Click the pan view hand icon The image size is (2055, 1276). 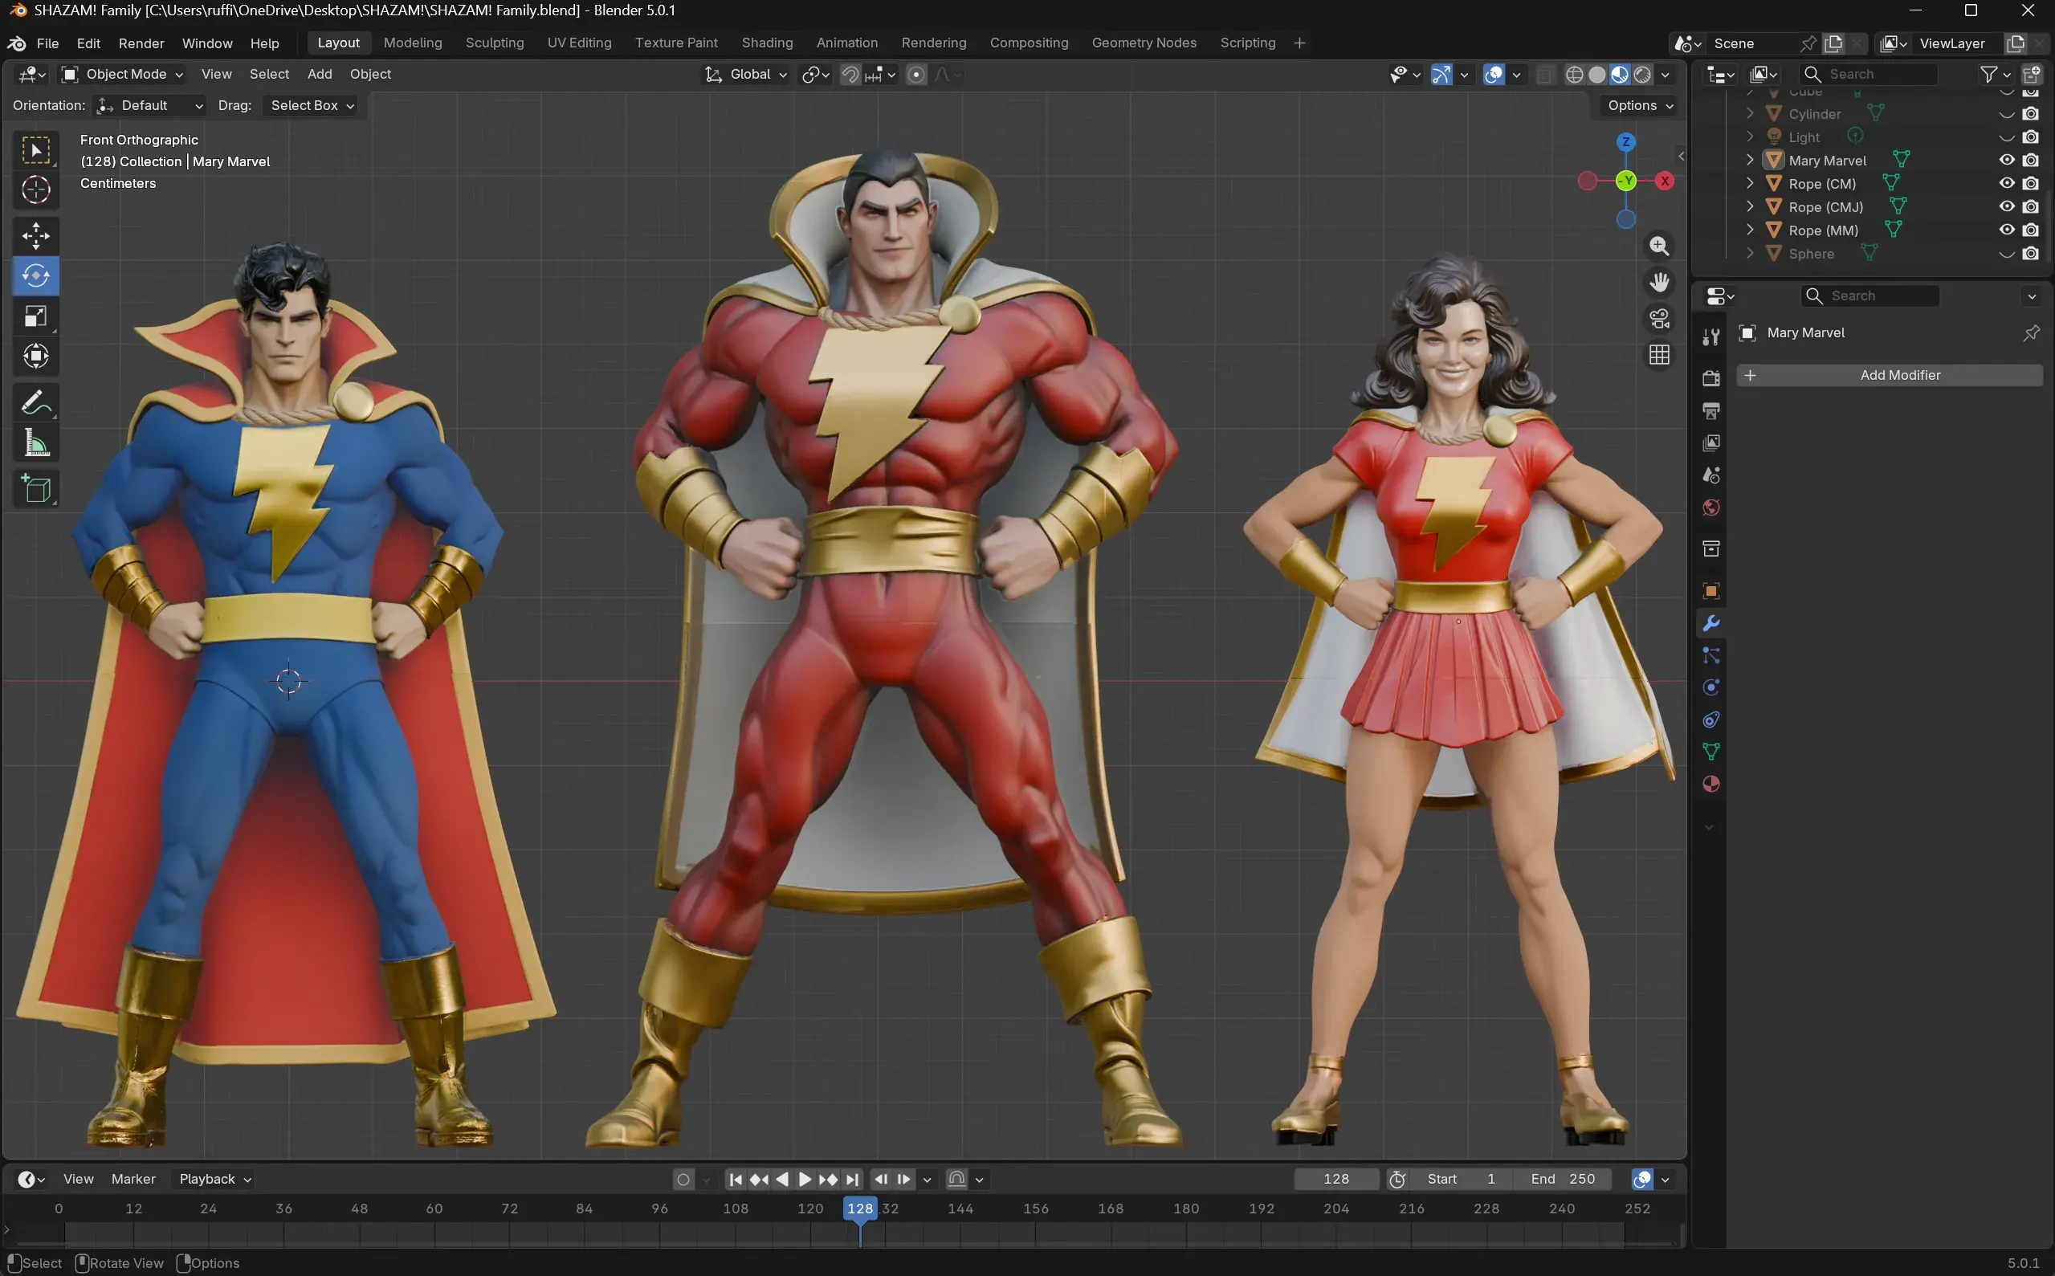click(x=1658, y=282)
